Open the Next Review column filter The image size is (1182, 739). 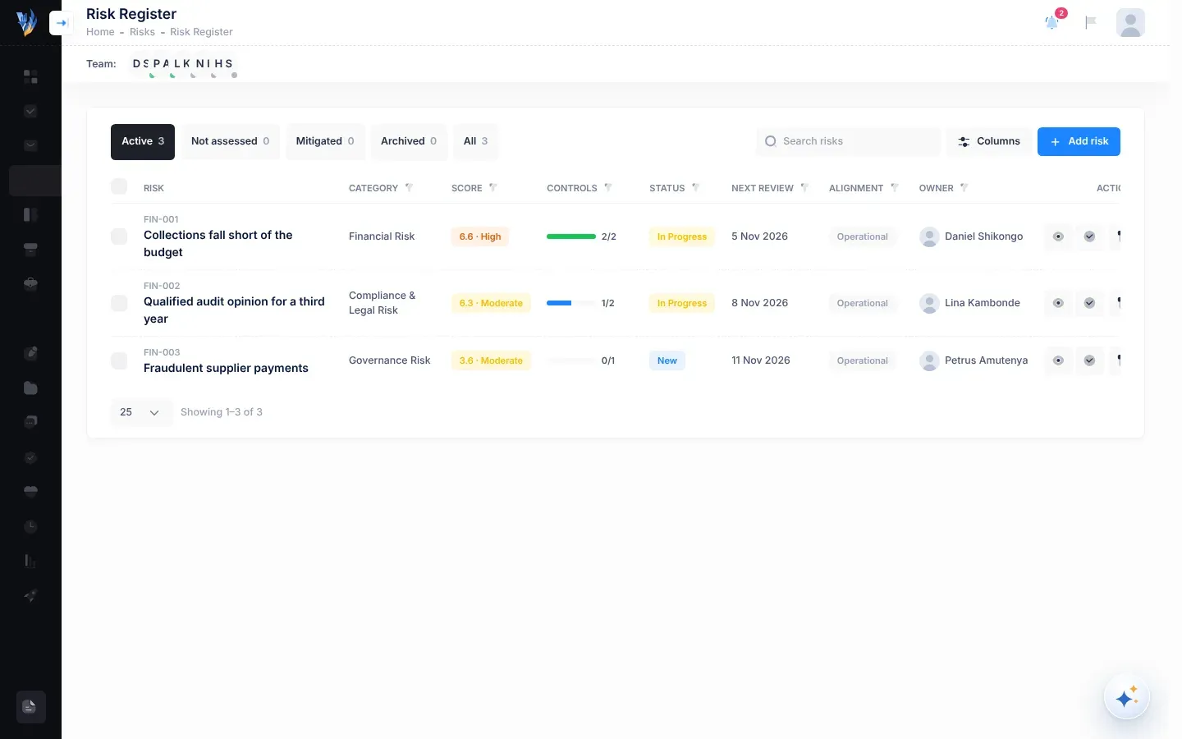tap(804, 188)
